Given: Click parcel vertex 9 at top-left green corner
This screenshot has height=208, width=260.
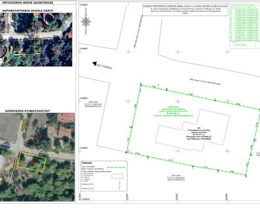Looking at the screenshot, I should coord(141,85).
